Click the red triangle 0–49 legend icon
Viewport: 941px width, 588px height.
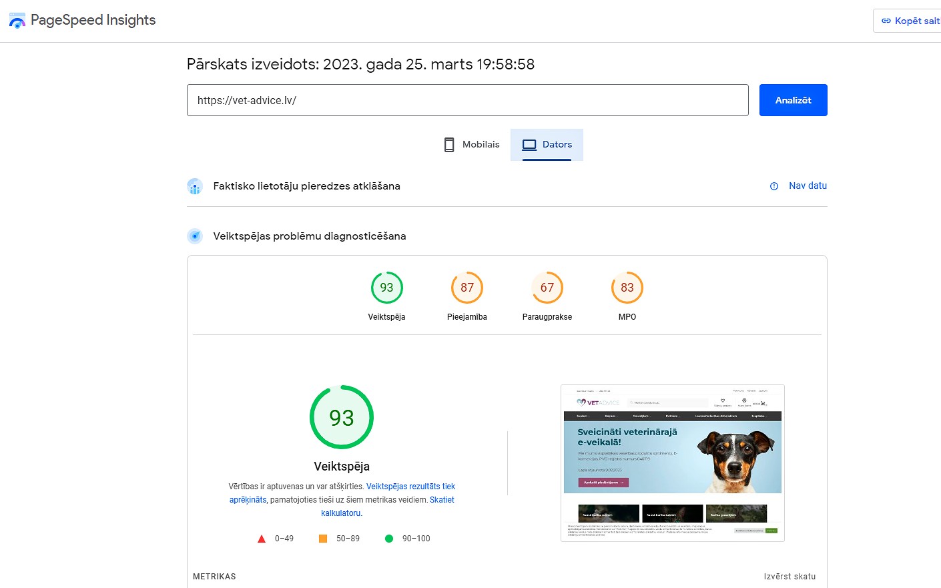[x=262, y=539]
